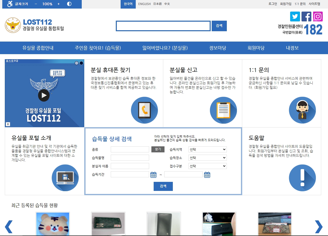Screen dimensions: 328x236
Task: Open the Twitter social icon
Action: point(295,17)
